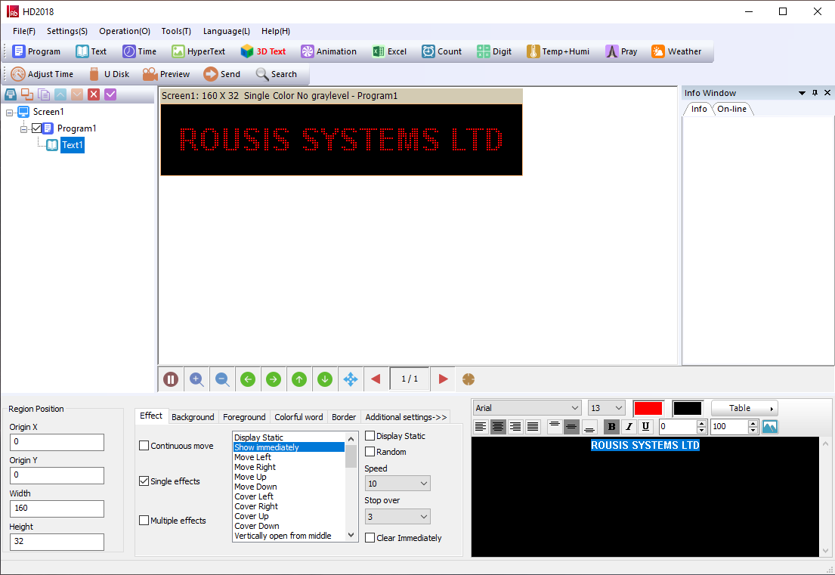Zoom out the preview canvas
Image resolution: width=835 pixels, height=575 pixels.
click(x=222, y=379)
